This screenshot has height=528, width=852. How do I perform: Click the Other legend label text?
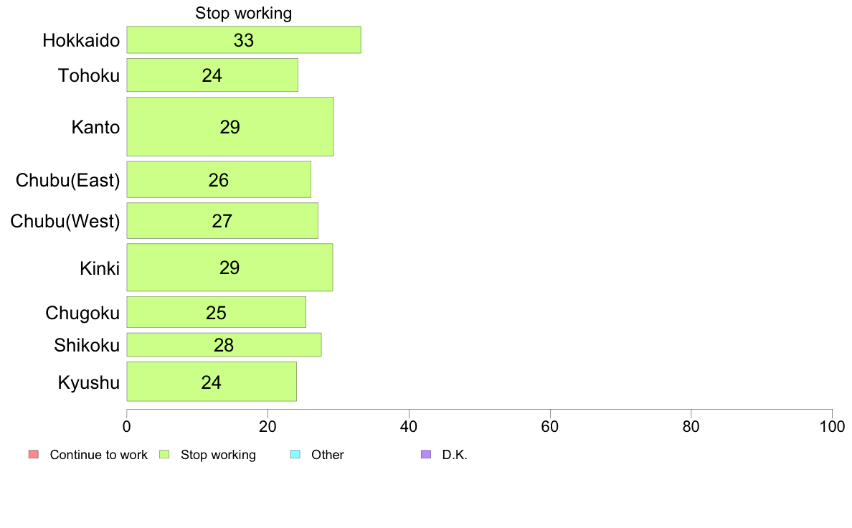[328, 455]
